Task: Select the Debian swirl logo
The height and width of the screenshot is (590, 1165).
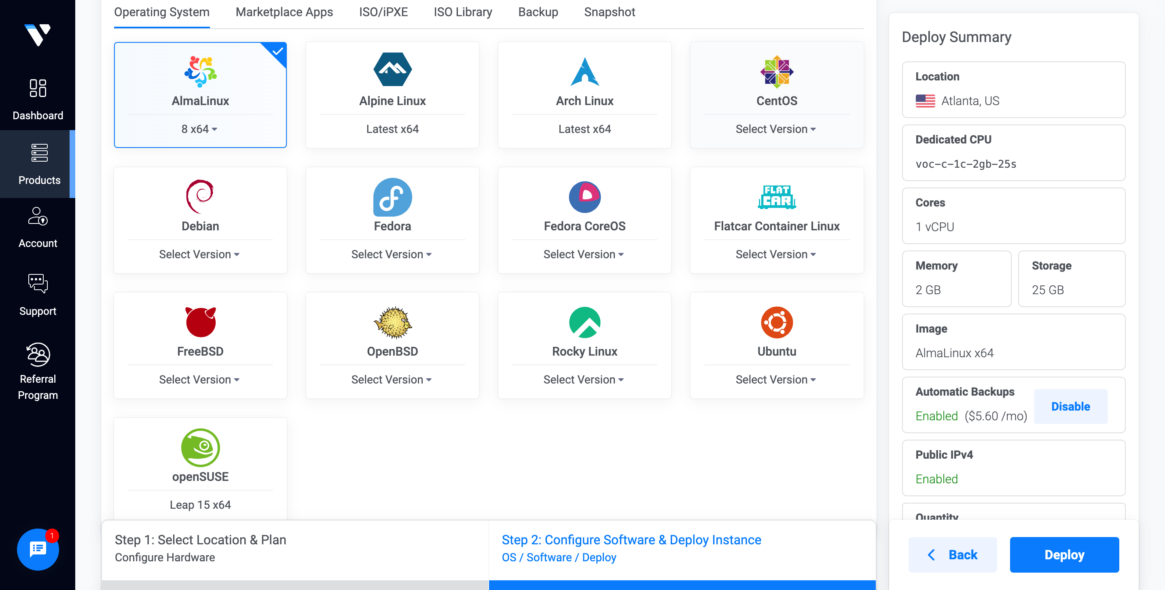Action: 200,196
